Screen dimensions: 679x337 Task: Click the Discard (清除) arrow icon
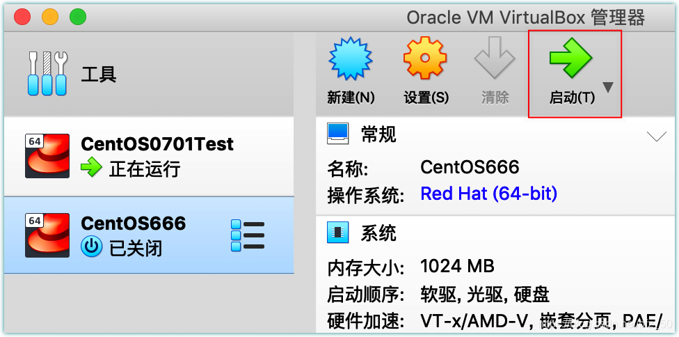pyautogui.click(x=495, y=57)
